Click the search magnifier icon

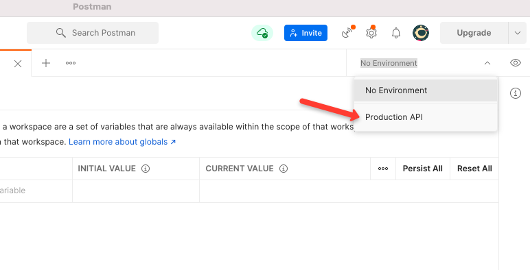click(61, 33)
